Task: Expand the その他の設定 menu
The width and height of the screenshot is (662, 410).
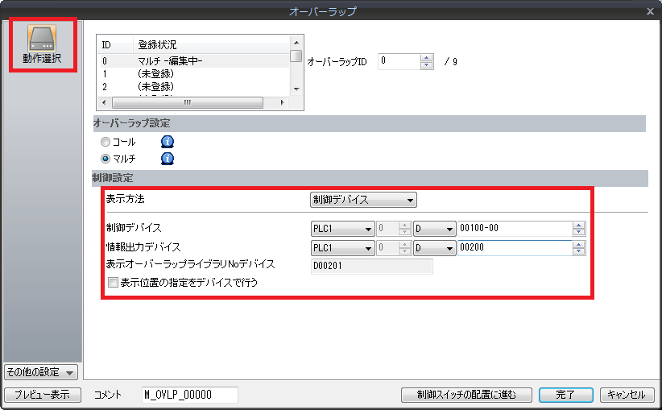Action: click(x=40, y=372)
